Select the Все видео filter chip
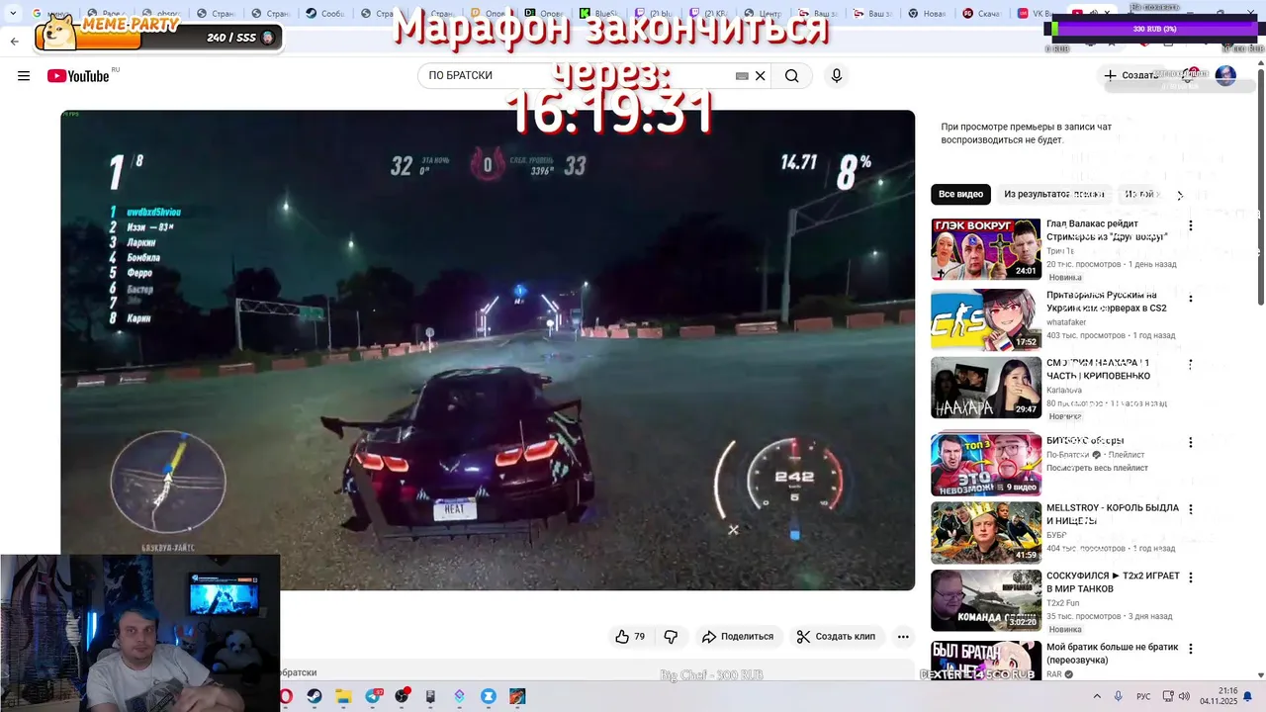 click(960, 194)
